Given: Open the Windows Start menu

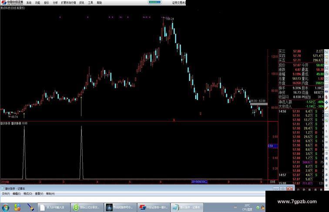Looking at the screenshot, I should click(x=6, y=207).
